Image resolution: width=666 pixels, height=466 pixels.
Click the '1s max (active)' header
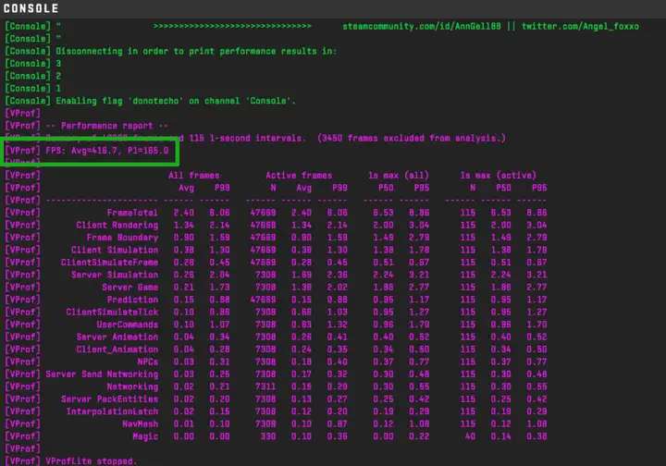coord(499,176)
